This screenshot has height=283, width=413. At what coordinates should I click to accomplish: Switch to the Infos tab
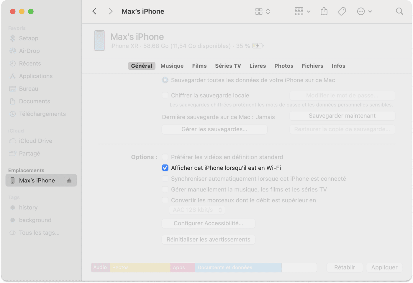(x=338, y=66)
